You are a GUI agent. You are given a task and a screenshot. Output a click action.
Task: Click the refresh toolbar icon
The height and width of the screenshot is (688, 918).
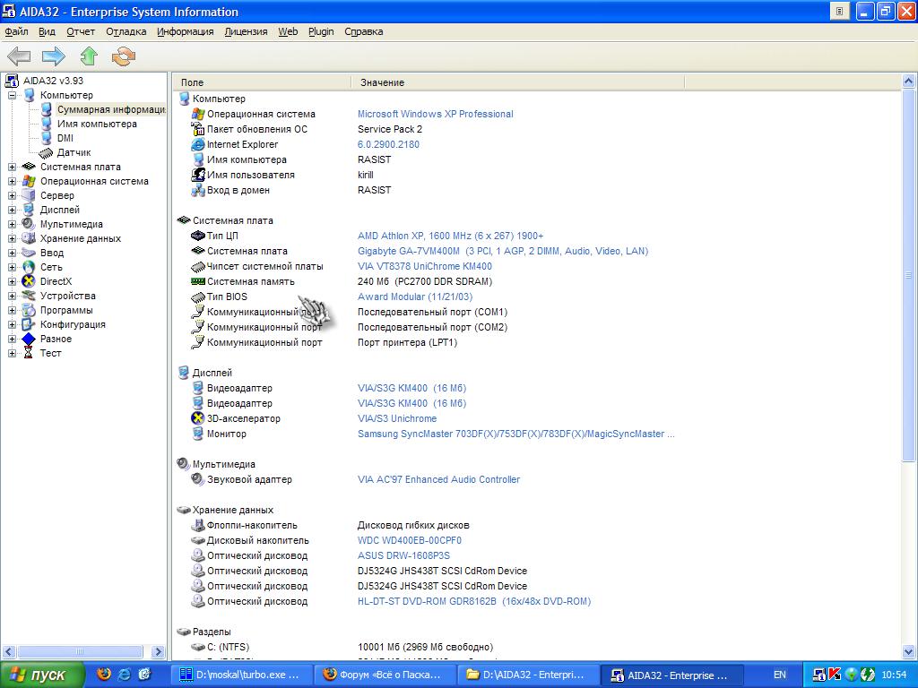click(123, 56)
